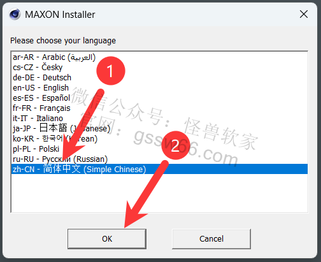
Task: Click the Cinema 4D installer logo icon
Action: (x=15, y=14)
